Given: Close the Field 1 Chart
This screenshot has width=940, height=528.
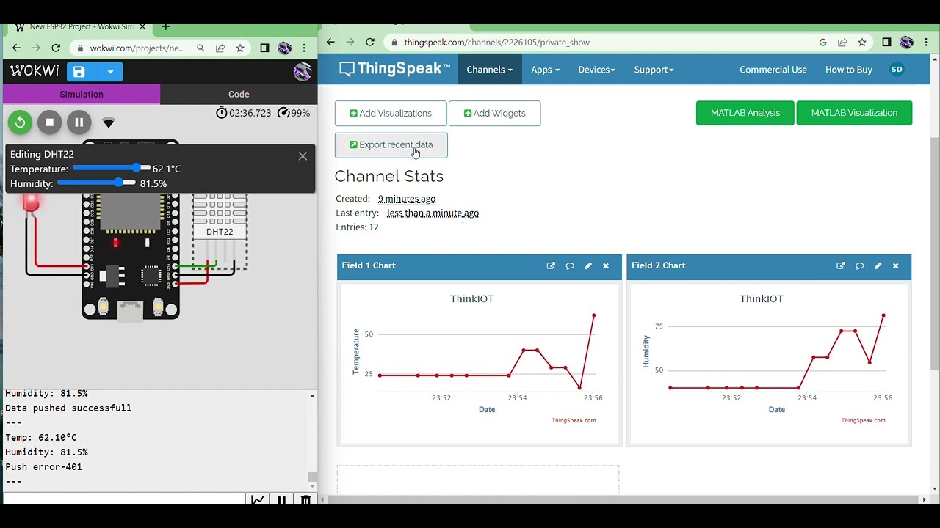Looking at the screenshot, I should coord(606,265).
